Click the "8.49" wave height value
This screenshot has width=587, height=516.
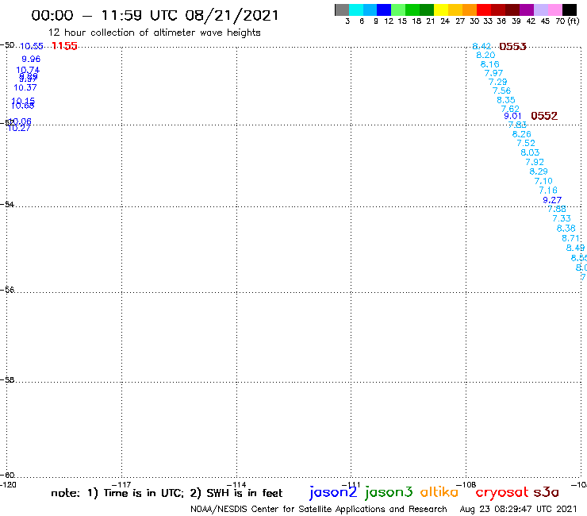point(575,248)
